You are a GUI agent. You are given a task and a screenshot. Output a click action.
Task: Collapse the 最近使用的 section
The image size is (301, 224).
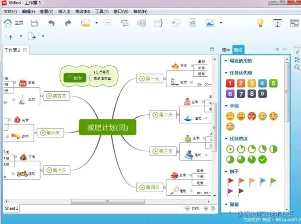[226, 61]
